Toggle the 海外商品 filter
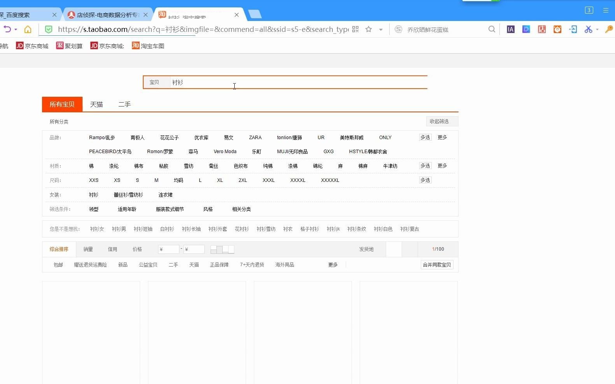 (x=285, y=265)
